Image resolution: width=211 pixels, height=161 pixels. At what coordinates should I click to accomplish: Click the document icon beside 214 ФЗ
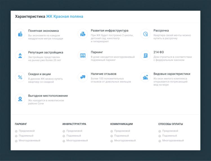coord(145,55)
